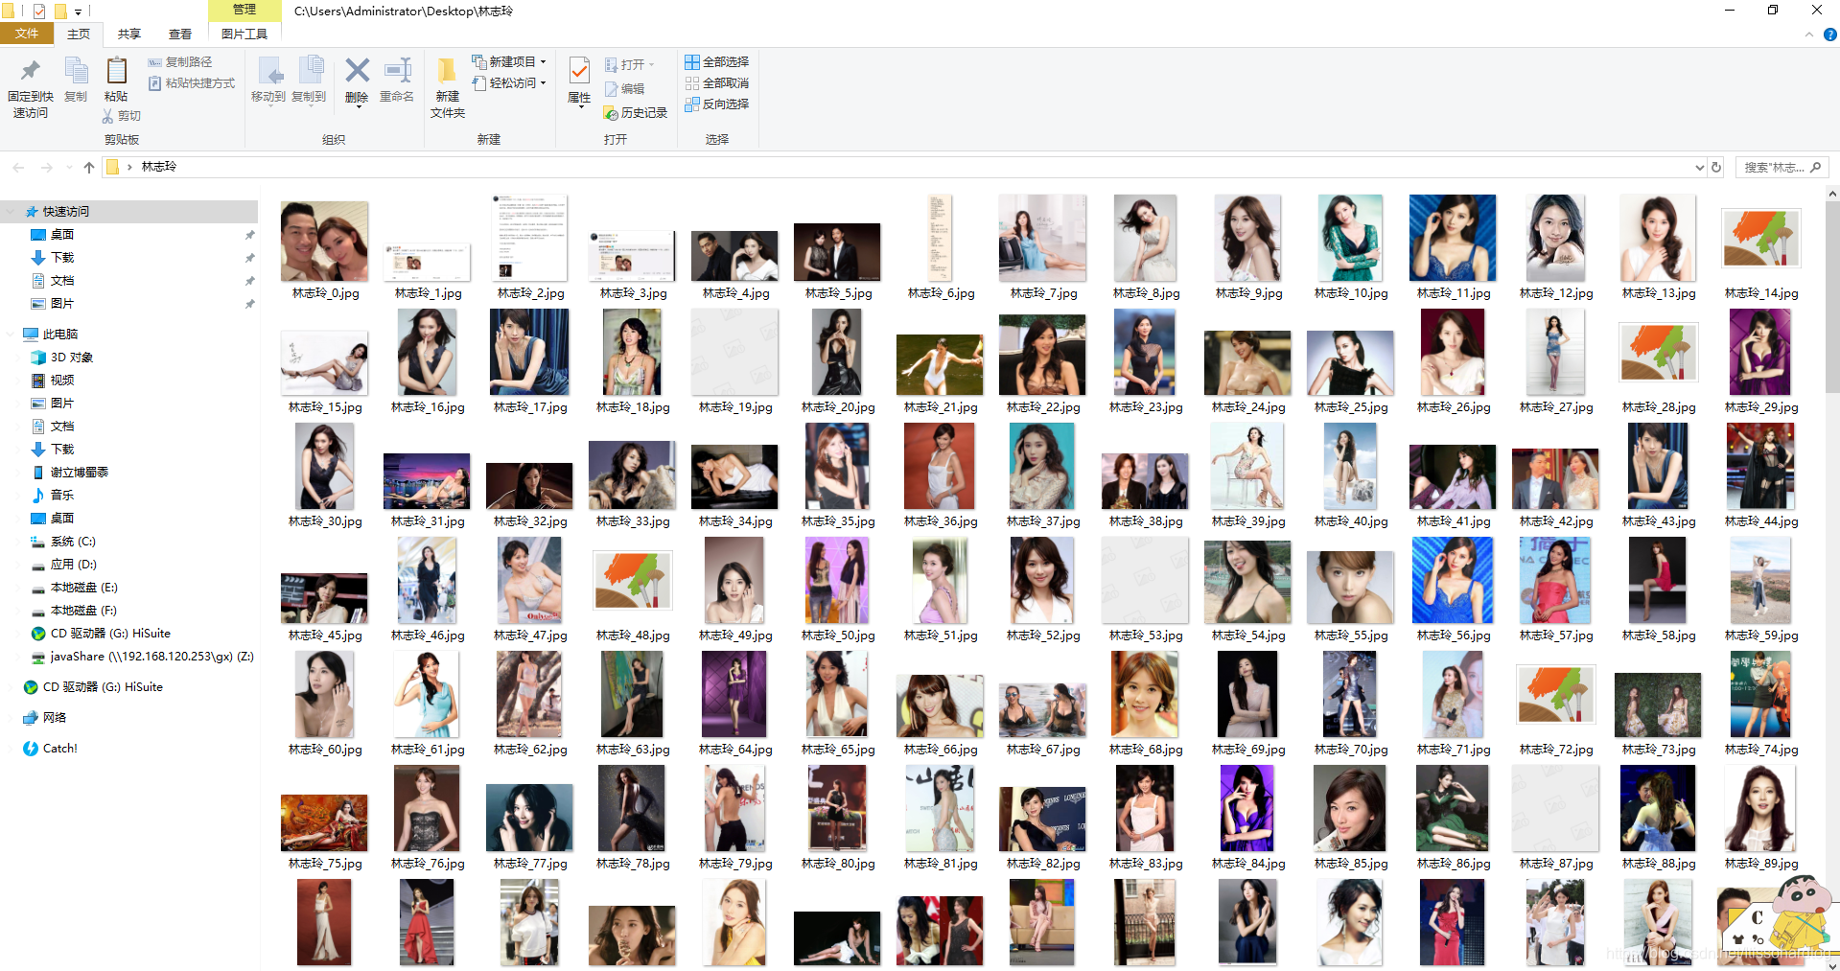Expand the 此电脑 tree node
1840x971 pixels.
(x=11, y=334)
